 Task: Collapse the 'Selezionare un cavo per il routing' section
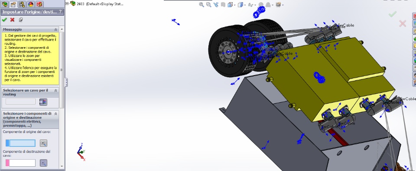56,90
